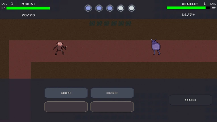This screenshot has width=217, height=122.
Task: Click the AGNELET name label
Action: click(190, 4)
